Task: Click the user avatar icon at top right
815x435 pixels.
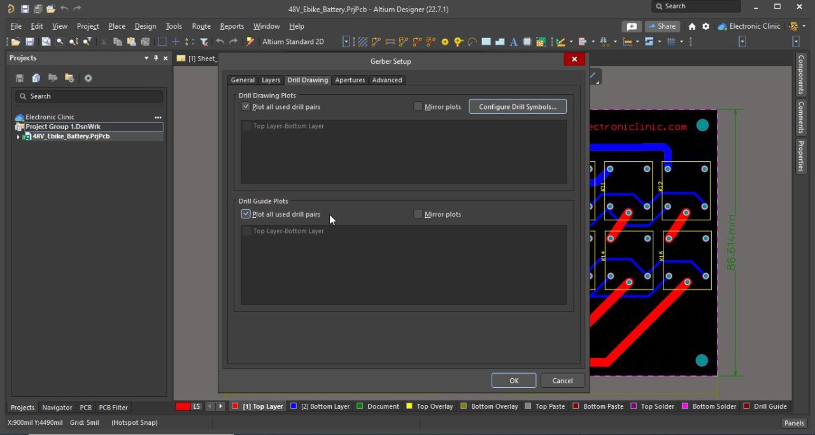Action: coord(793,26)
